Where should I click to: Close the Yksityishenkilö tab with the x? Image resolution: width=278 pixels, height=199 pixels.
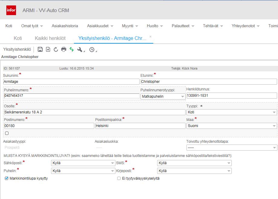point(150,37)
